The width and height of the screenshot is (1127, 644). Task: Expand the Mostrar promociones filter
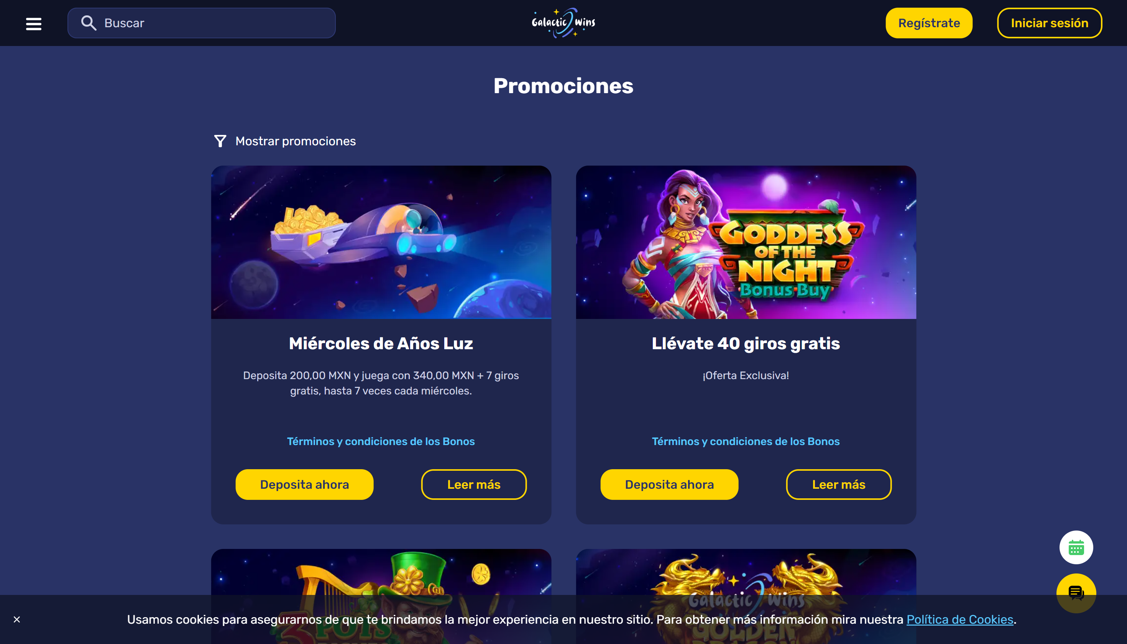295,141
